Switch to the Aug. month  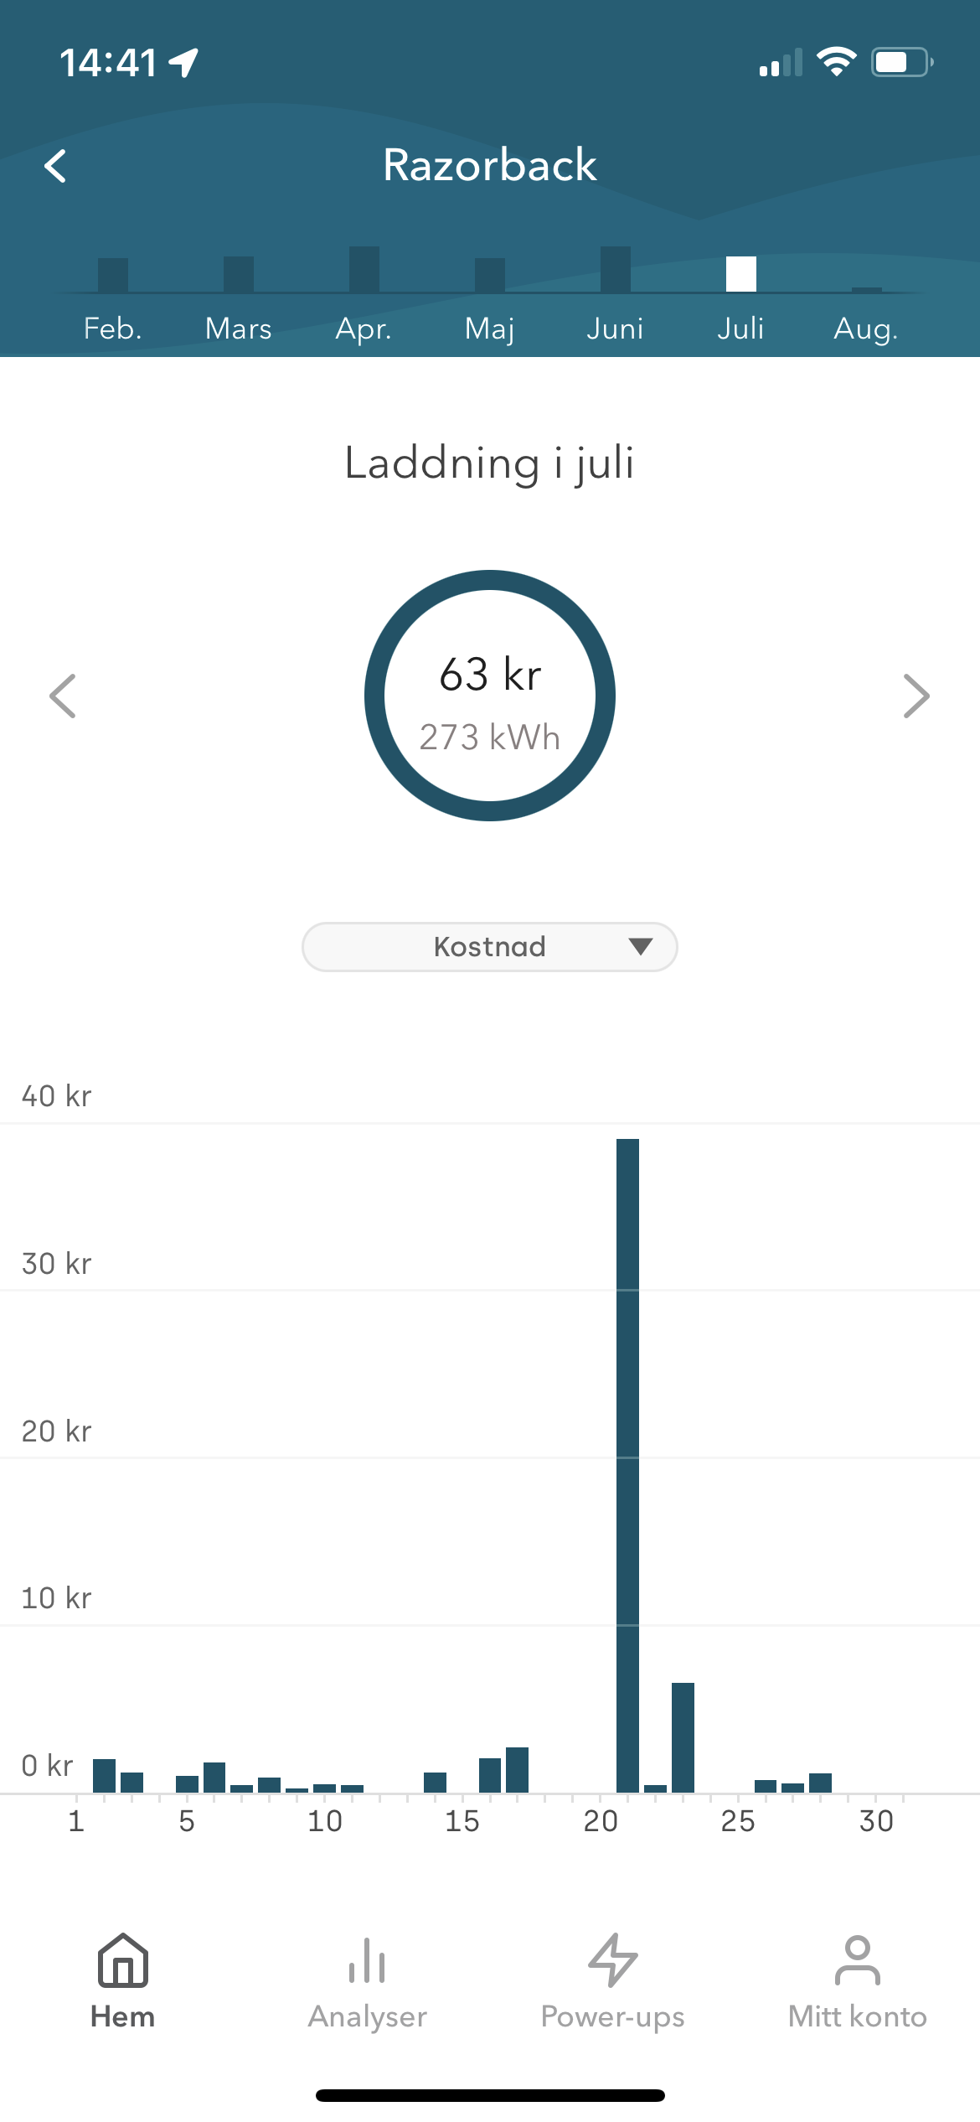point(866,329)
